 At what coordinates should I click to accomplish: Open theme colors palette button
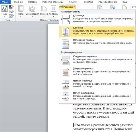pyautogui.click(x=11, y=7)
